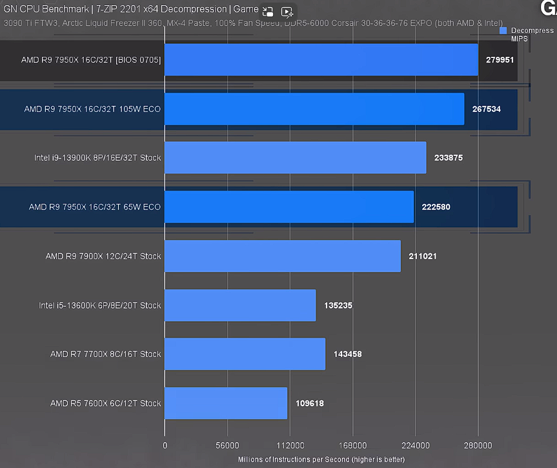557x468 pixels.
Task: Select the 7950X BIOS 0705 bar
Action: coord(321,60)
